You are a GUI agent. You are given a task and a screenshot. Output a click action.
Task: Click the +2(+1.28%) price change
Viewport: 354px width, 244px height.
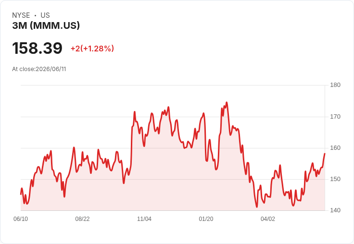[92, 49]
